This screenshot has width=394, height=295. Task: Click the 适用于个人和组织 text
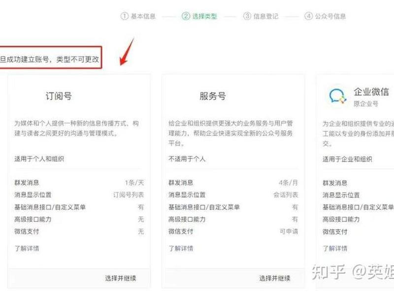(x=39, y=159)
